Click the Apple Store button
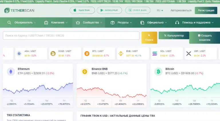Screen dimensions: 220x121 (82, 10)
